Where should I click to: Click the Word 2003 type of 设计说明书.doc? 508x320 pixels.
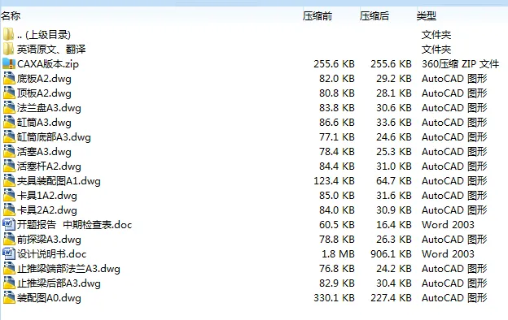(x=448, y=253)
